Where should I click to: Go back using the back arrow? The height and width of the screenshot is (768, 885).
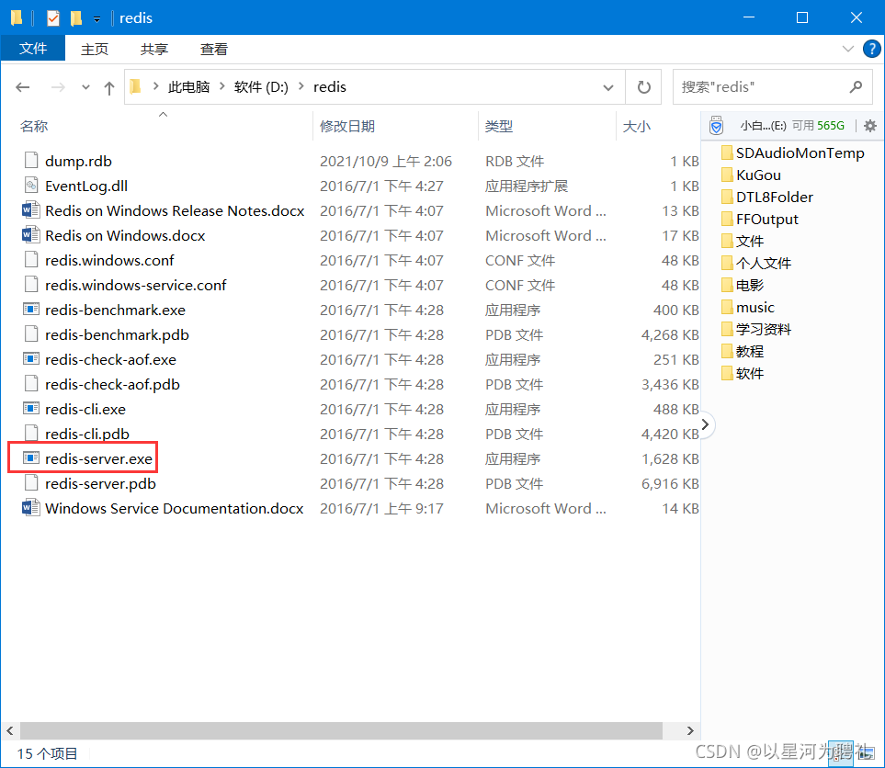tap(22, 86)
